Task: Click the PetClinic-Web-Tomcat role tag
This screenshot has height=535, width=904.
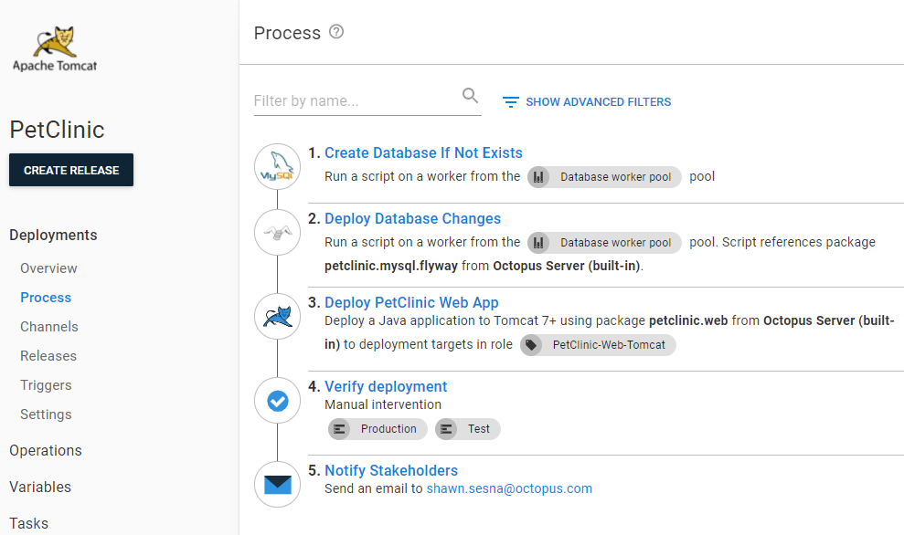Action: point(599,345)
